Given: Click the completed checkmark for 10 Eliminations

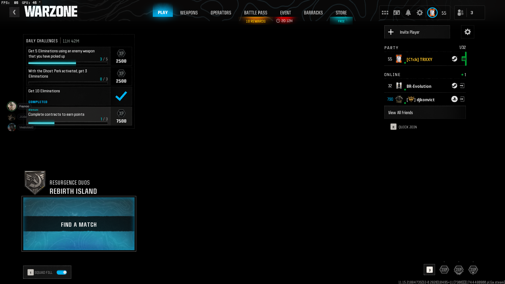Looking at the screenshot, I should (121, 96).
